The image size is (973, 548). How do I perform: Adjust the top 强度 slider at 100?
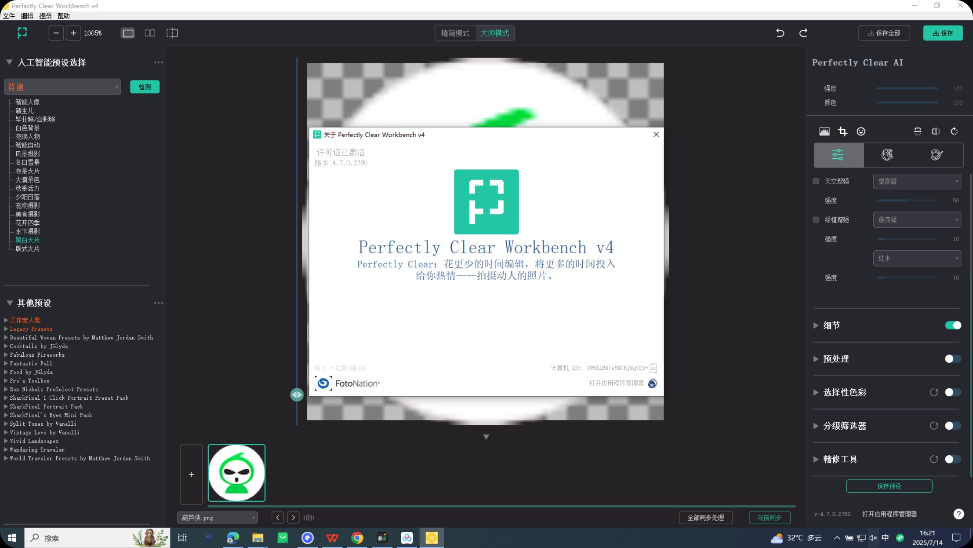[907, 88]
